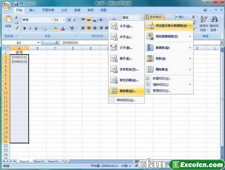Expand 数据条(D) data bars submenu
The height and width of the screenshot is (170, 225).
pos(169,48)
